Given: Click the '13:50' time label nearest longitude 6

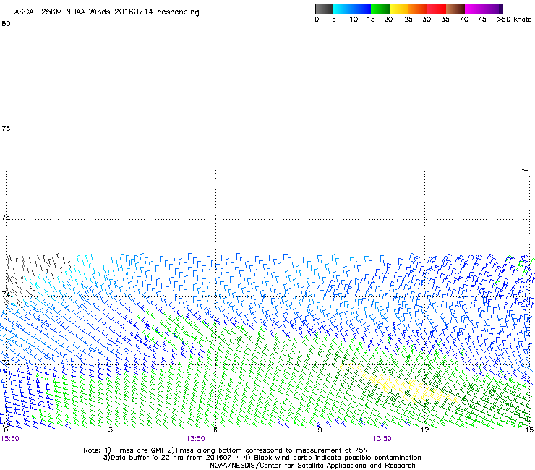Looking at the screenshot, I should point(195,439).
